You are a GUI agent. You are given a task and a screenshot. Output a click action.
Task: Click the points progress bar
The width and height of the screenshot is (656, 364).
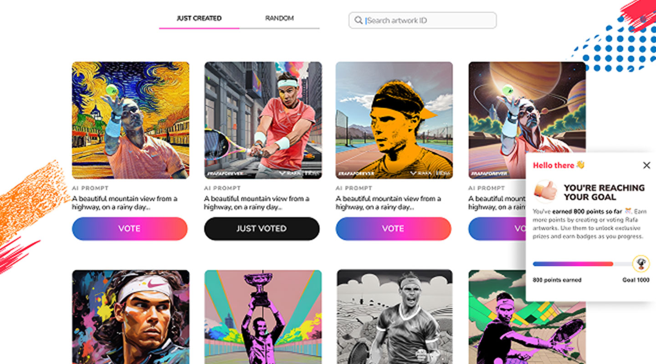pyautogui.click(x=583, y=263)
